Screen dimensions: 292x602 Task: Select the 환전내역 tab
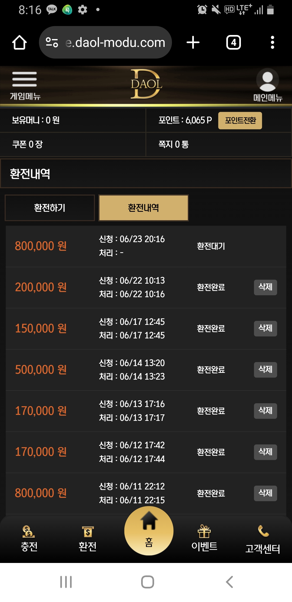144,208
